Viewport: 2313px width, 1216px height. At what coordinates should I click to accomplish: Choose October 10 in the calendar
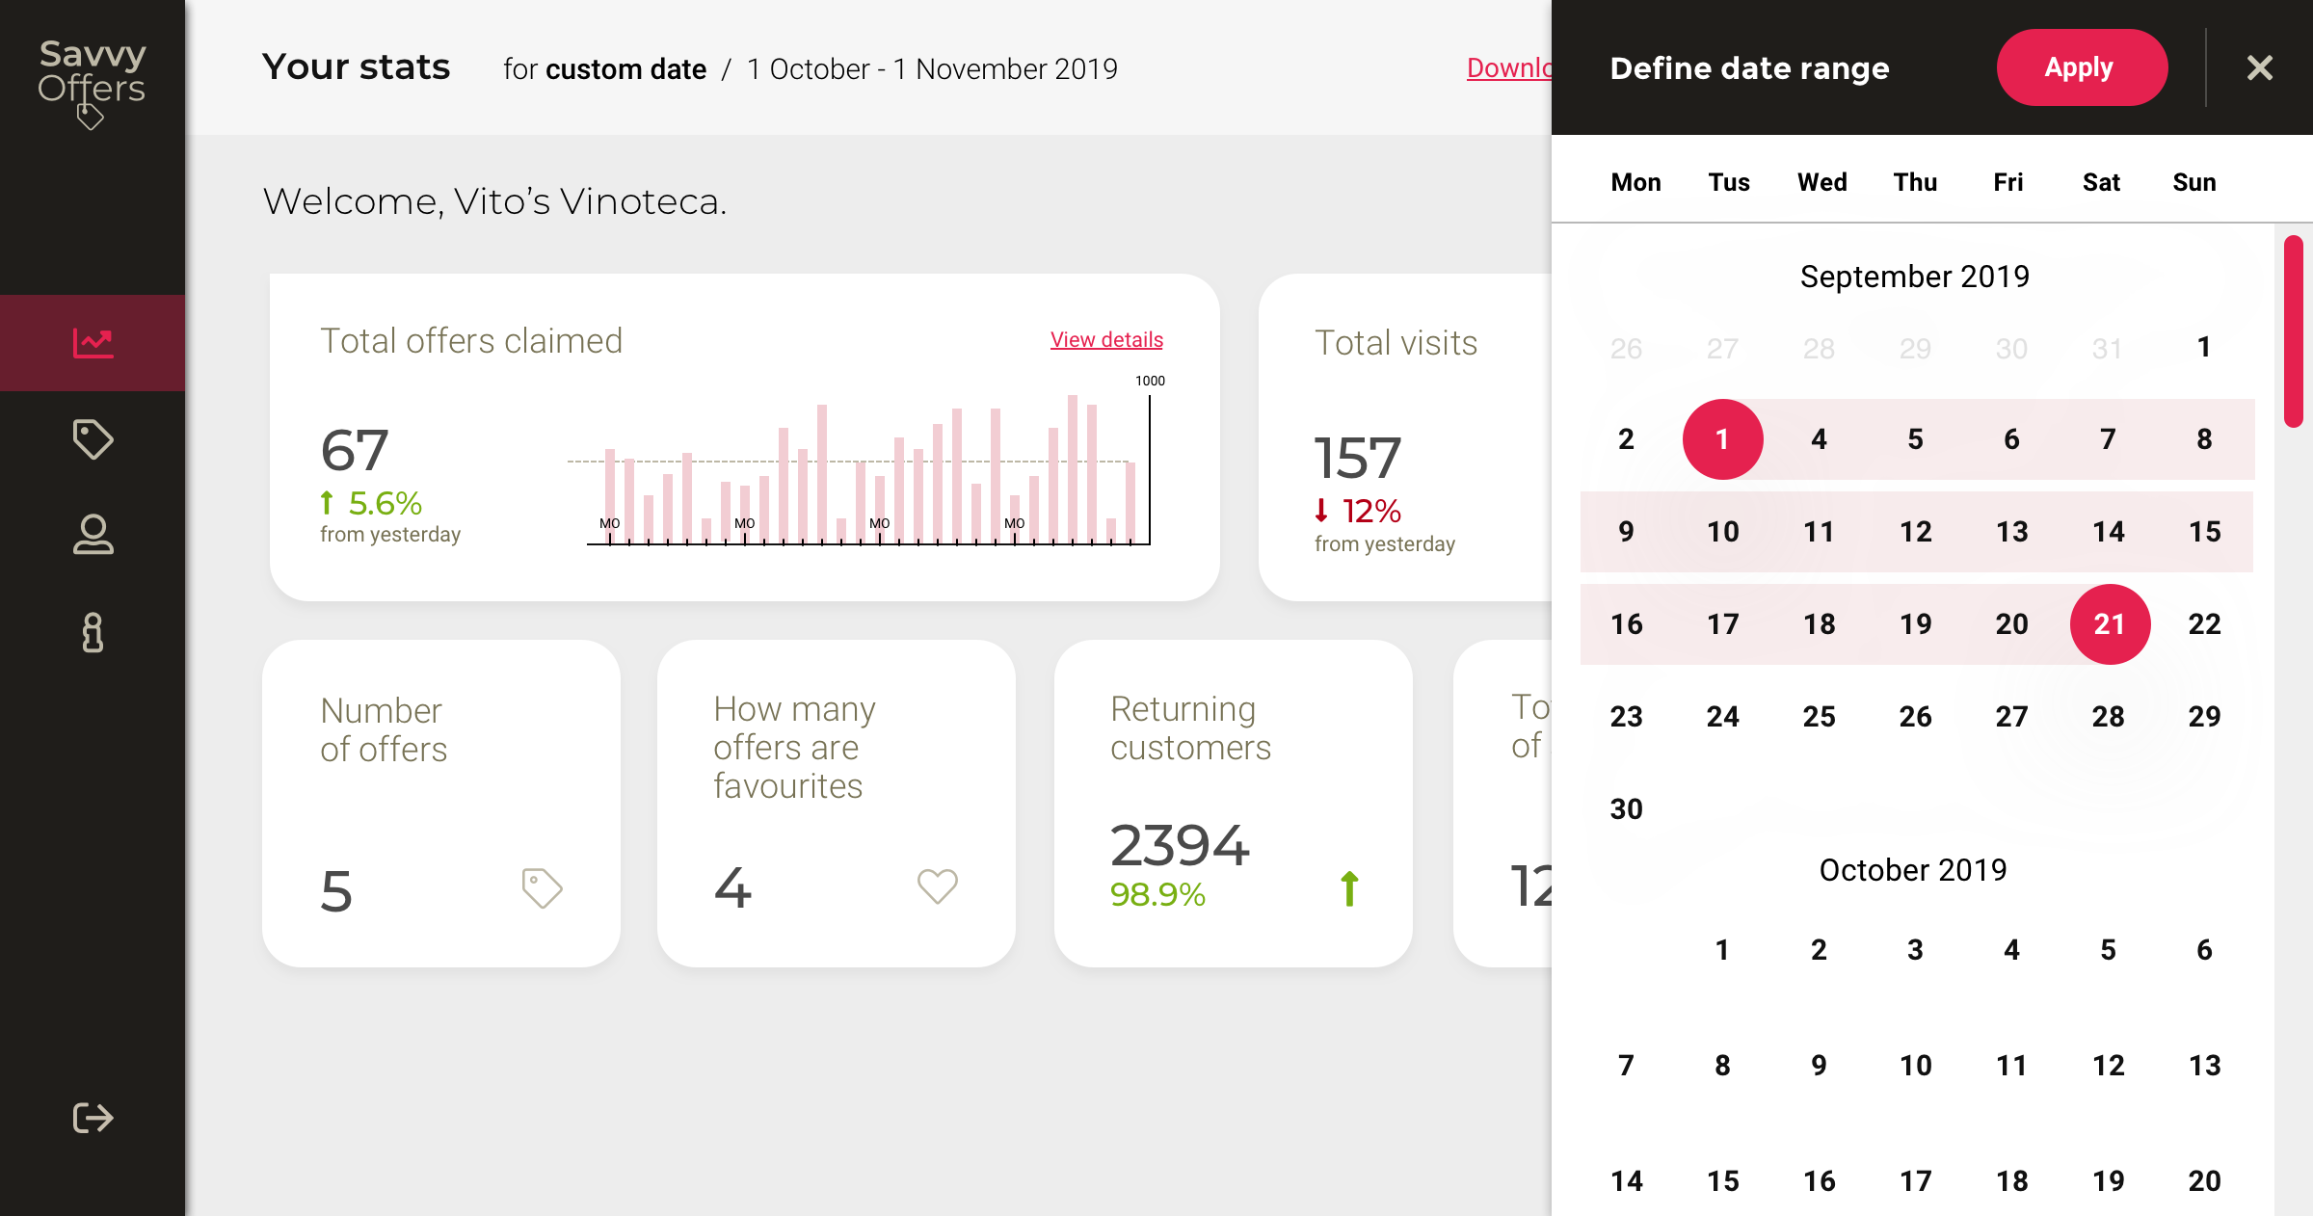pos(1915,1066)
